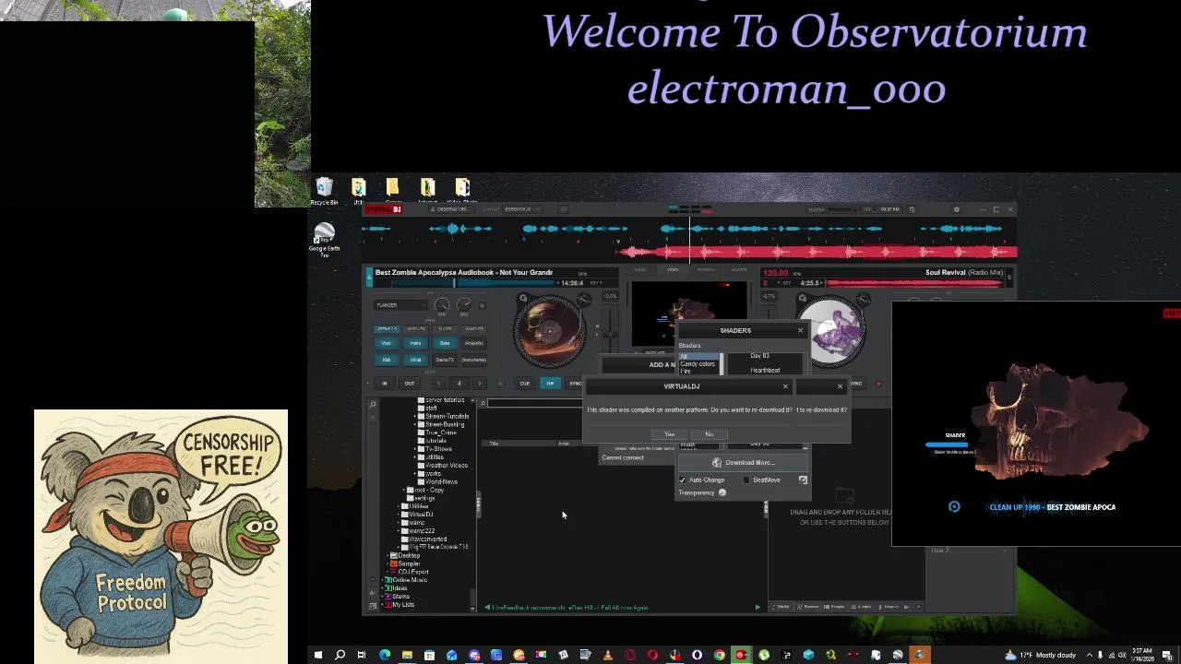Click No in the VirtualDJ shader dialog
Viewport: 1181px width, 664px height.
coord(709,434)
